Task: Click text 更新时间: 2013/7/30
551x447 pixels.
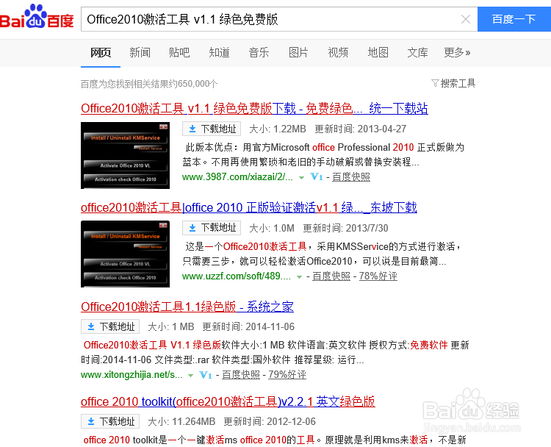Action: (345, 228)
